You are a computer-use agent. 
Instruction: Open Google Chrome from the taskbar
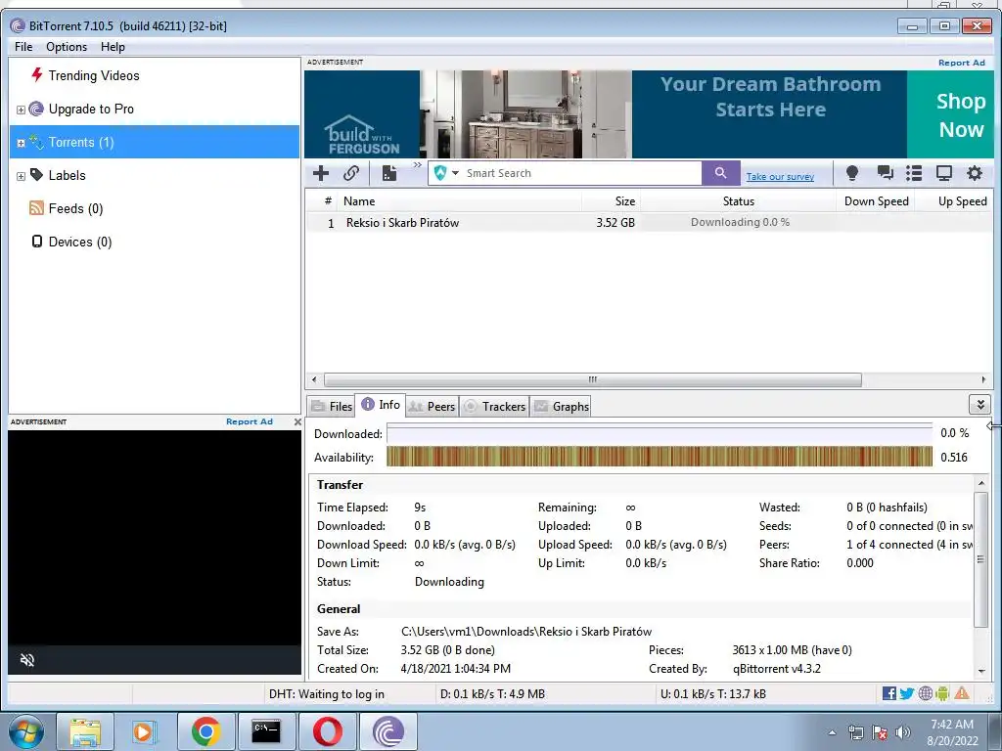[x=205, y=731]
